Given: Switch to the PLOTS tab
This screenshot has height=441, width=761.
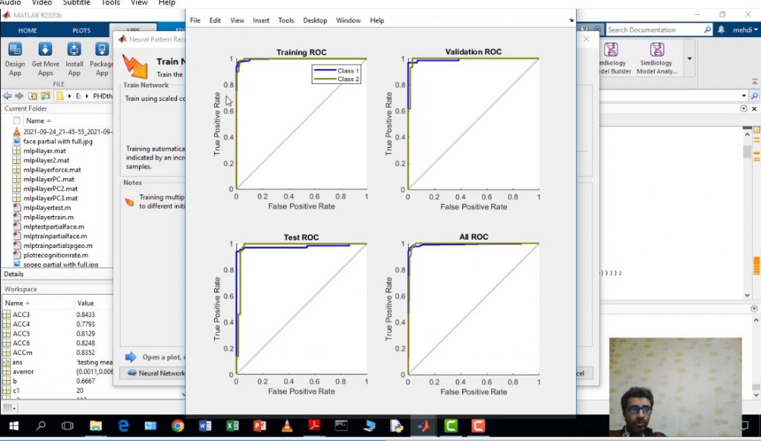Looking at the screenshot, I should (x=82, y=30).
